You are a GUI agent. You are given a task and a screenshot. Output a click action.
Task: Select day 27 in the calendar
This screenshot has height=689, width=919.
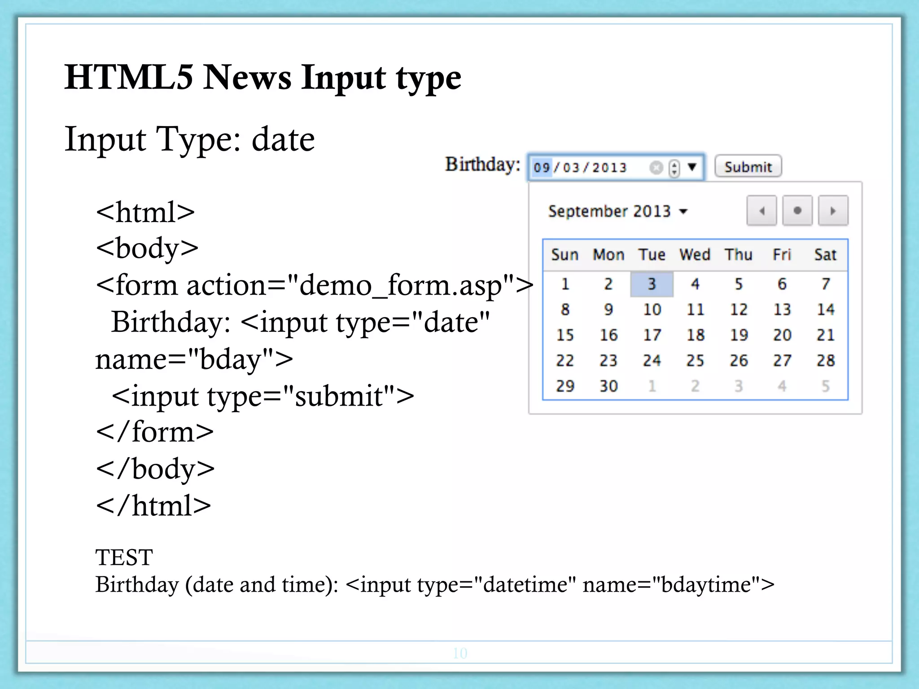pyautogui.click(x=782, y=361)
